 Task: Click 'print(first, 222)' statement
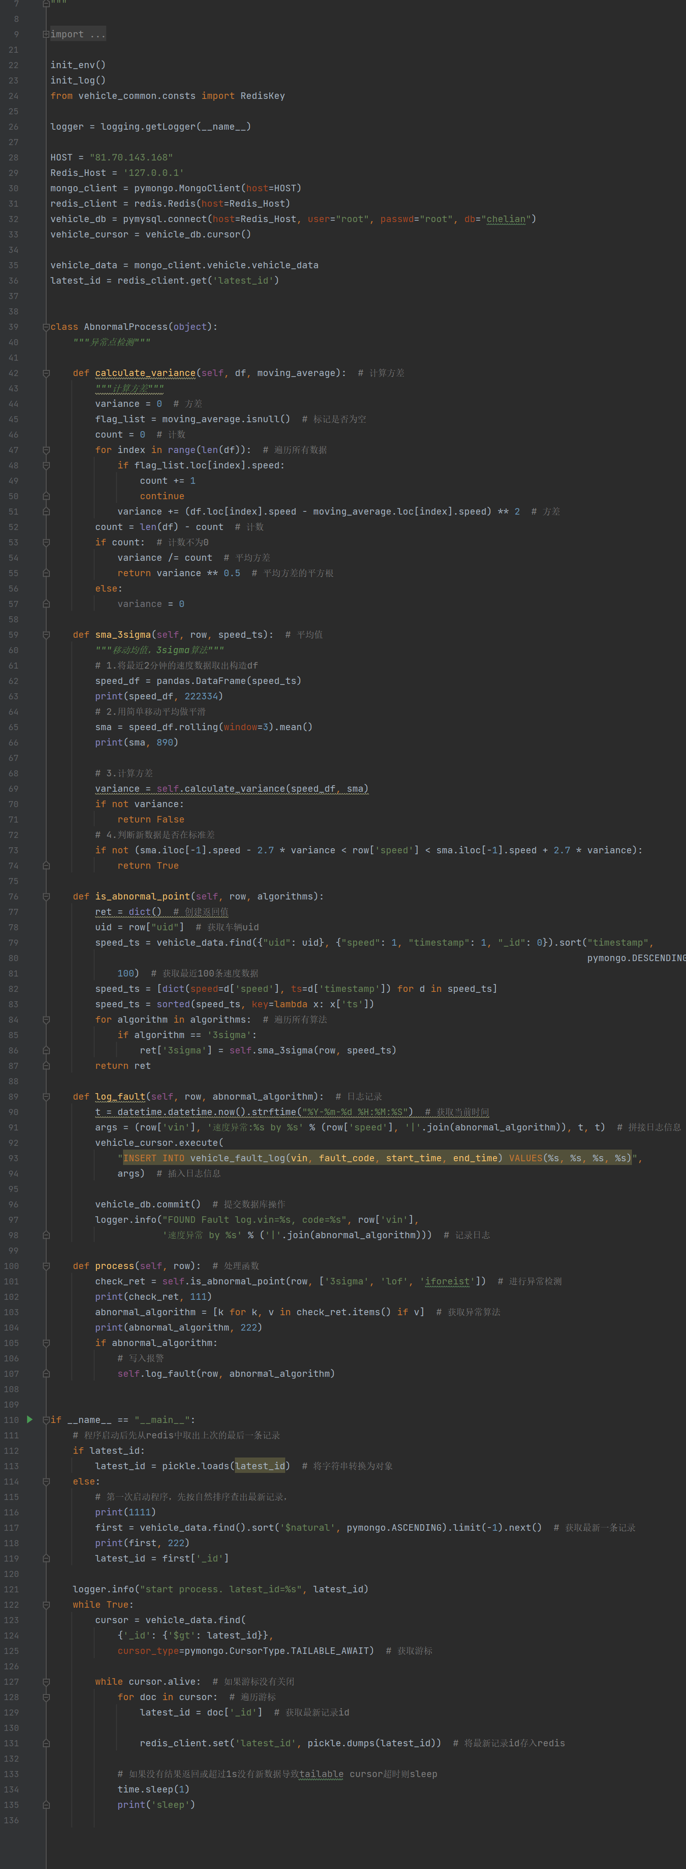tap(143, 1543)
